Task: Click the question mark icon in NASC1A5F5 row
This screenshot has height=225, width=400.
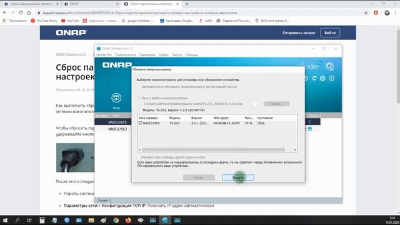Action: (x=310, y=122)
